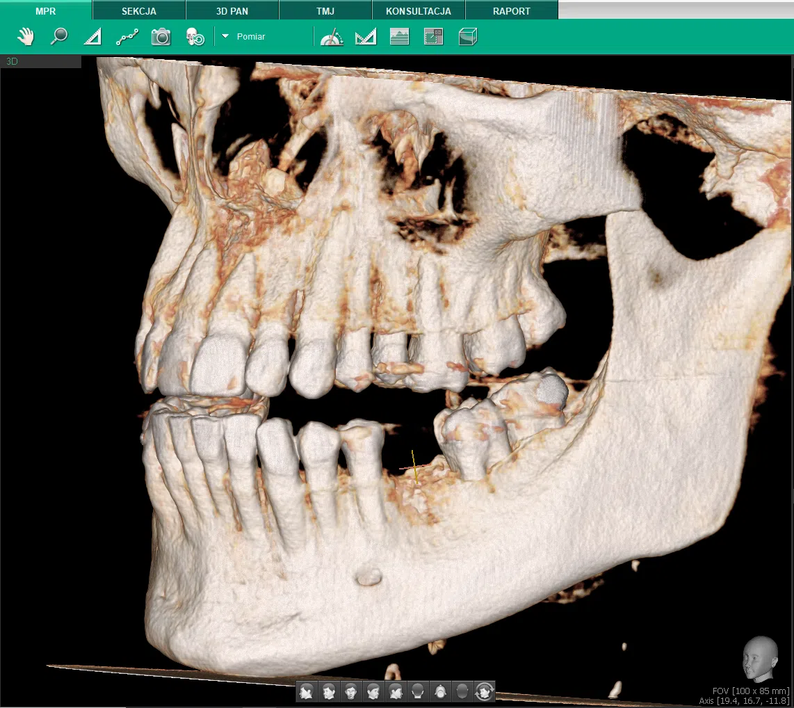Click the two-set-square measurement icon
This screenshot has width=794, height=708.
tap(365, 37)
